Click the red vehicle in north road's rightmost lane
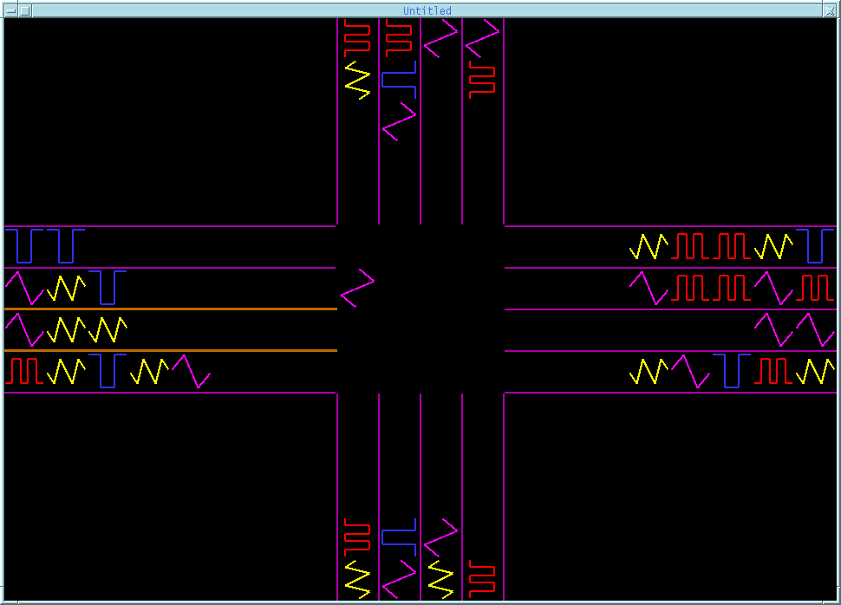The height and width of the screenshot is (605, 841). click(x=482, y=80)
